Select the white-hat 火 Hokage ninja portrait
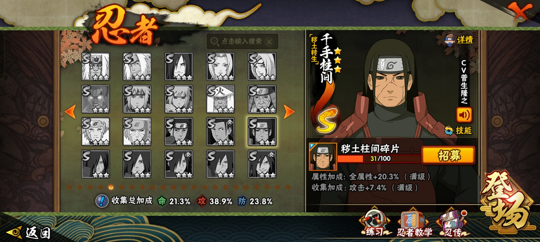The image size is (540, 242). pos(221,99)
